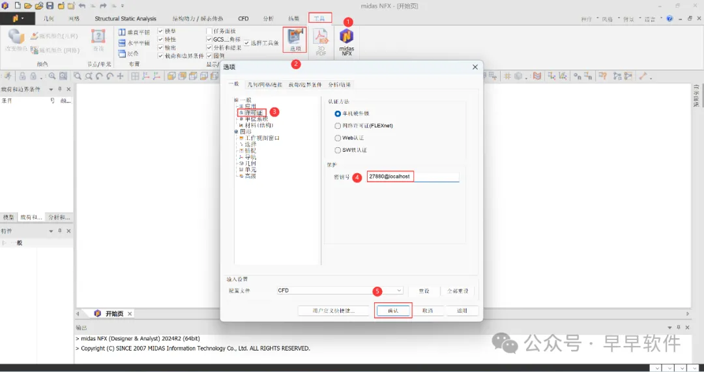Select the Web认证 radio option
This screenshot has width=704, height=372.
pyautogui.click(x=338, y=138)
